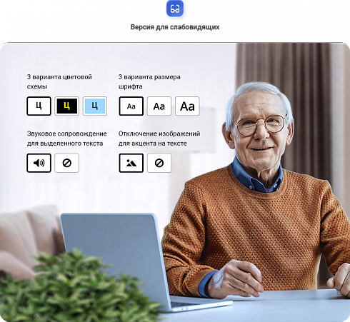This screenshot has width=350, height=322.
Task: Select the black and yellow color scheme
Action: pyautogui.click(x=67, y=106)
